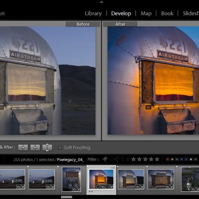Viewport: 199px width, 199px height.
Task: Click the collection badge on the thumbnail right of the selected one
Action: 137,187
